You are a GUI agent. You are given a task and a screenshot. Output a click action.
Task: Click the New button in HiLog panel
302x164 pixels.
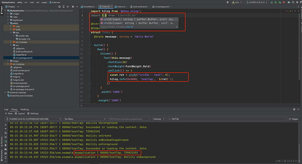point(9,113)
